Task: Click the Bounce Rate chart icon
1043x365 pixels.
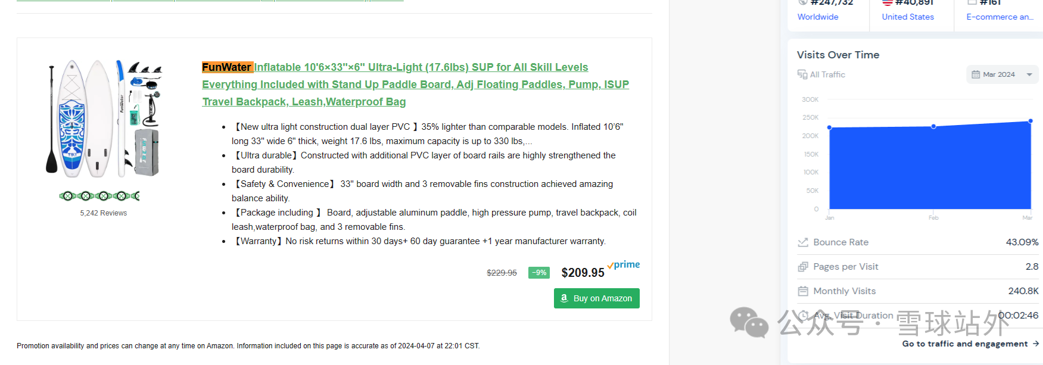Action: (x=803, y=242)
